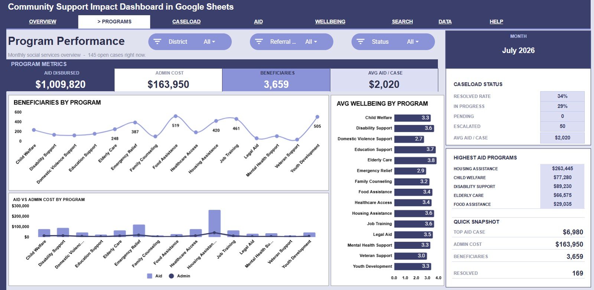Open the WELLBEING tab
Image resolution: width=594 pixels, height=290 pixels.
tap(330, 22)
